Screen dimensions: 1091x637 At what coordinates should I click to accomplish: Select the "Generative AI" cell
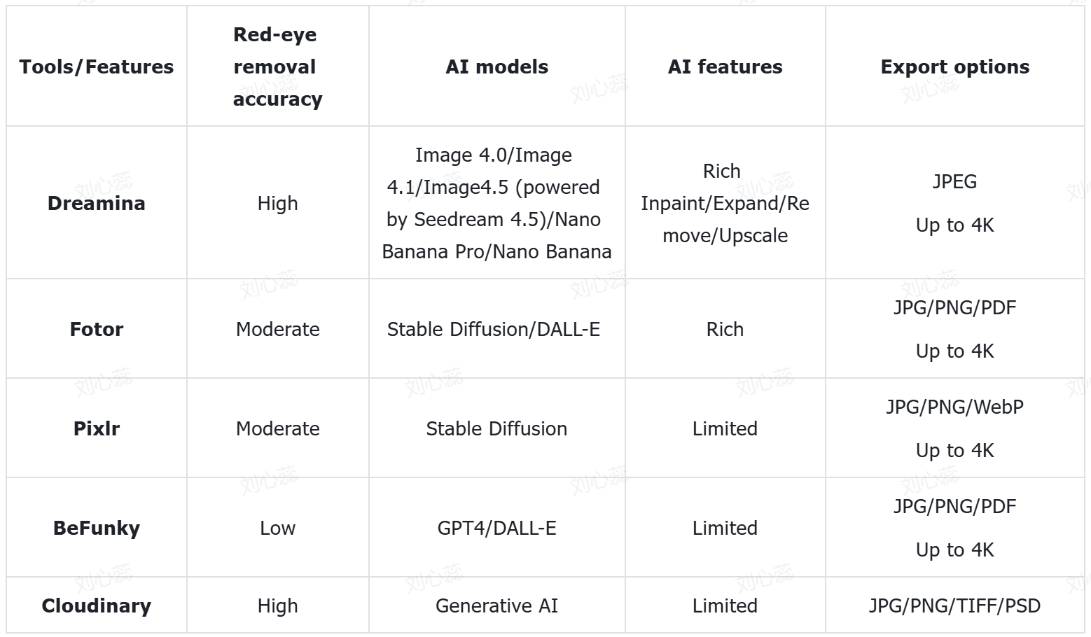[x=496, y=605]
